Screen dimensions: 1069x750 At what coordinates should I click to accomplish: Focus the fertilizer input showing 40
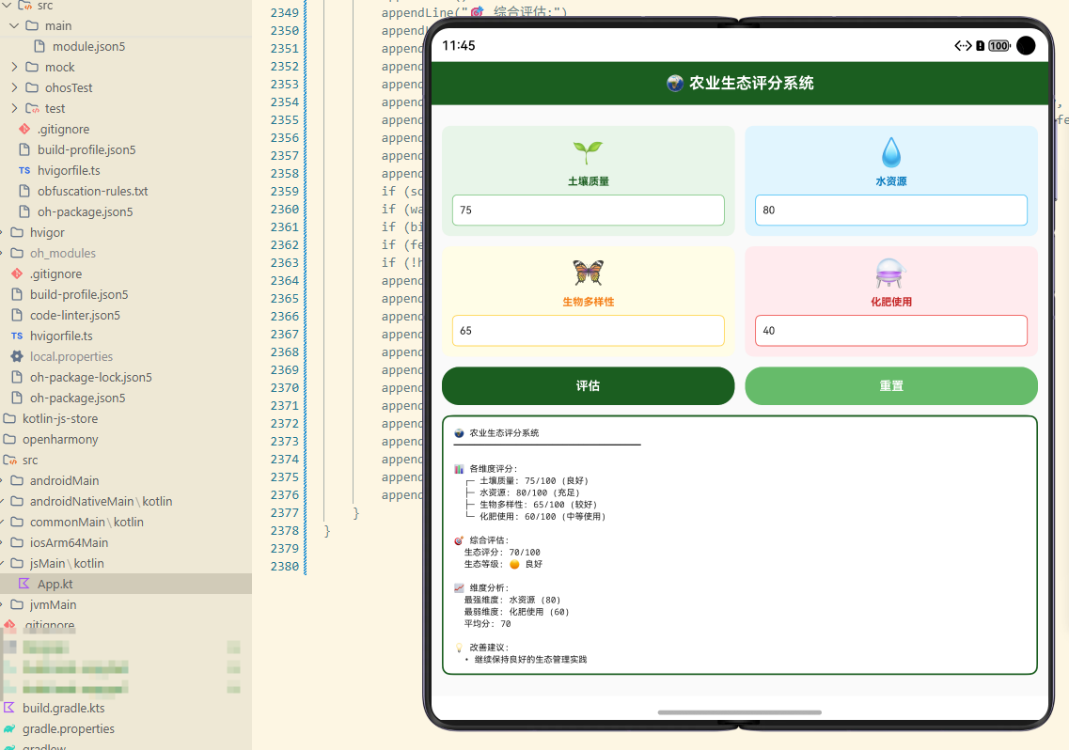(891, 331)
